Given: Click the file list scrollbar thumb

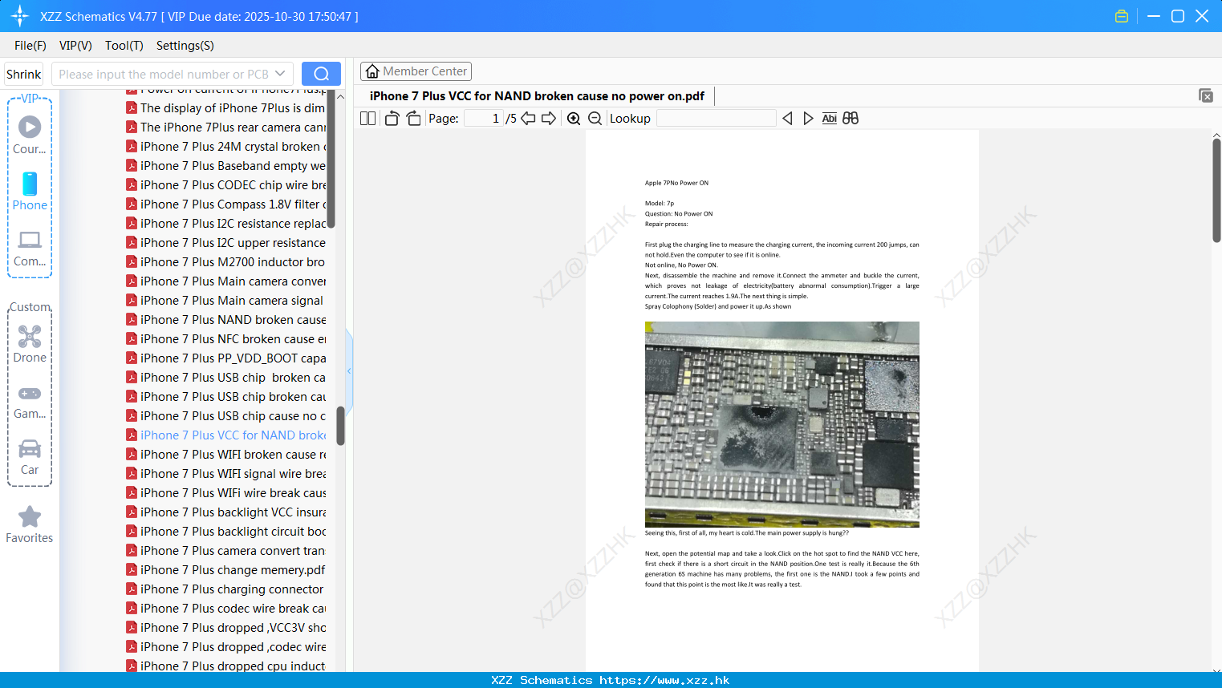Looking at the screenshot, I should coord(340,426).
